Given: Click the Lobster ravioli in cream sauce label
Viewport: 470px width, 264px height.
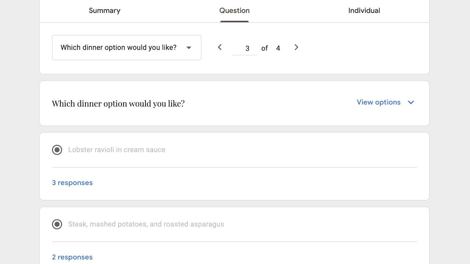Looking at the screenshot, I should click(x=117, y=150).
